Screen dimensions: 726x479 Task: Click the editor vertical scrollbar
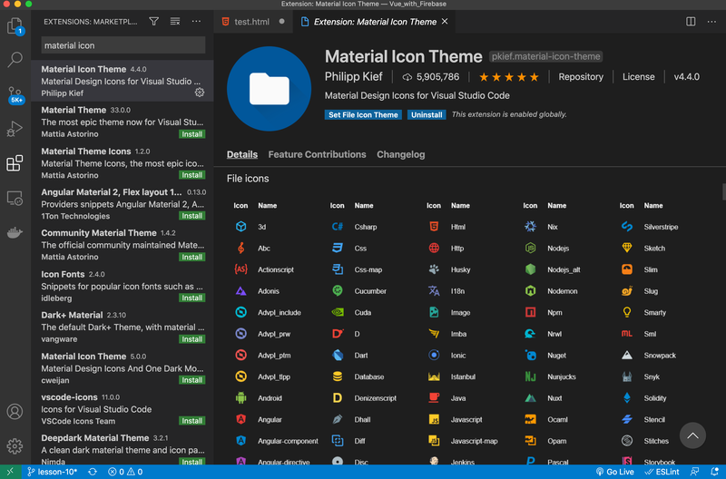point(723,192)
